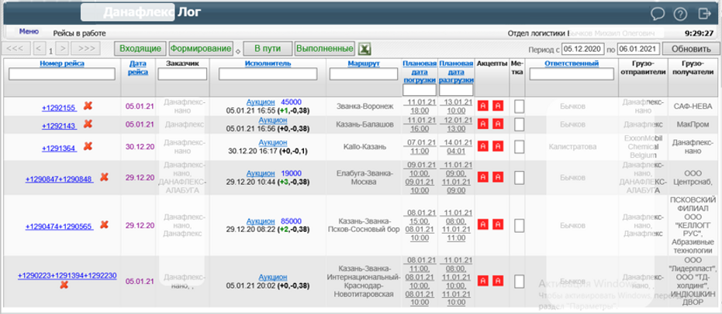Check the mark box for trip +1292155
Viewport: 722px width, 314px height.
(519, 106)
